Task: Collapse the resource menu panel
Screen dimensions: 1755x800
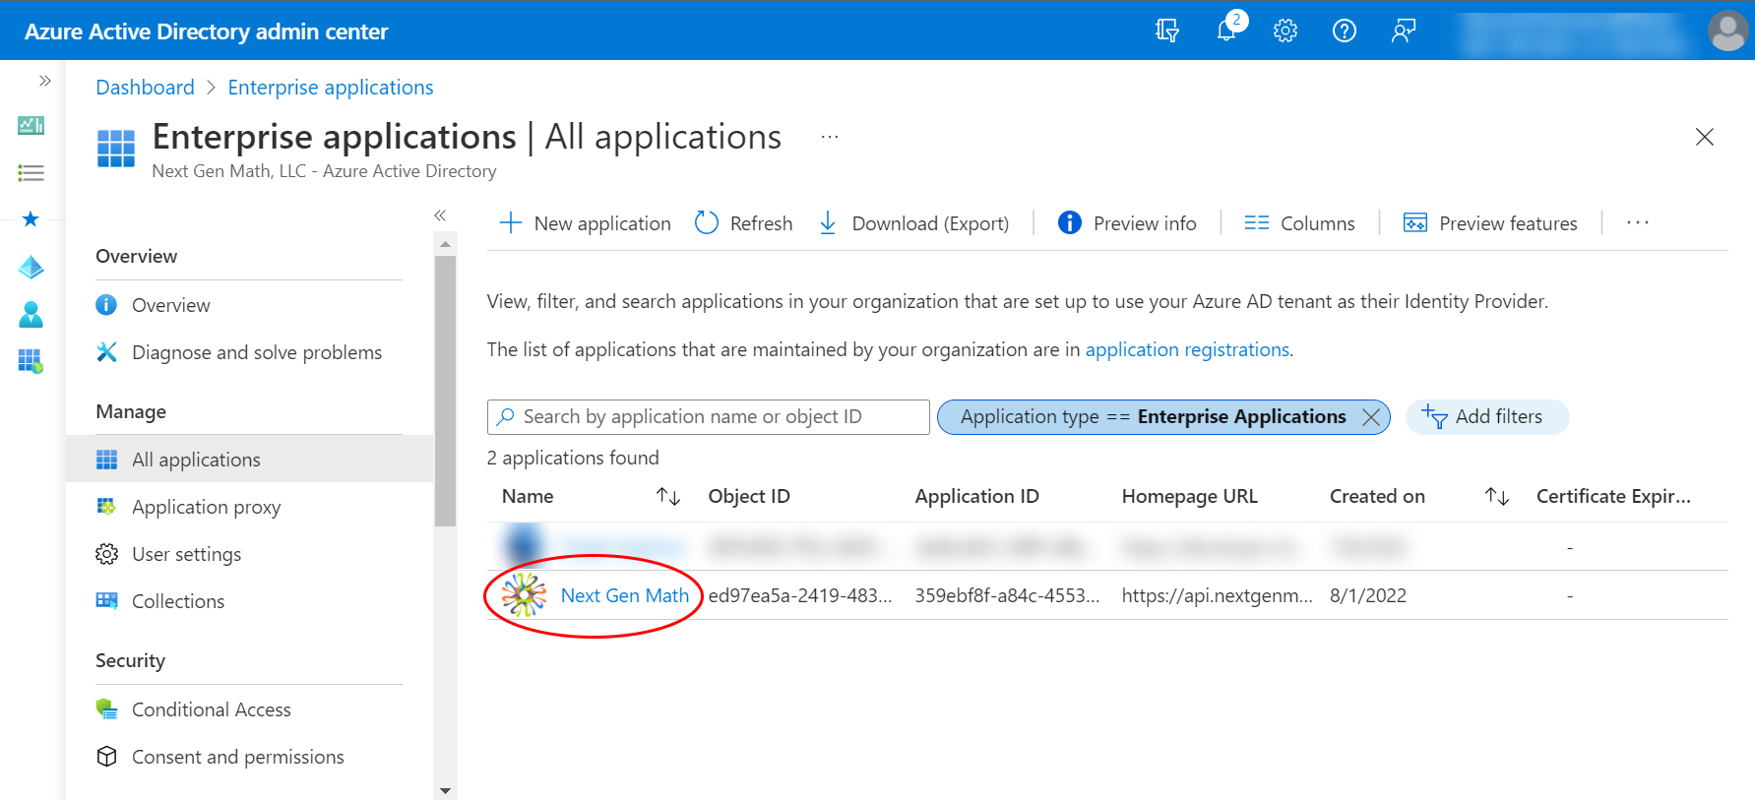Action: click(x=440, y=215)
